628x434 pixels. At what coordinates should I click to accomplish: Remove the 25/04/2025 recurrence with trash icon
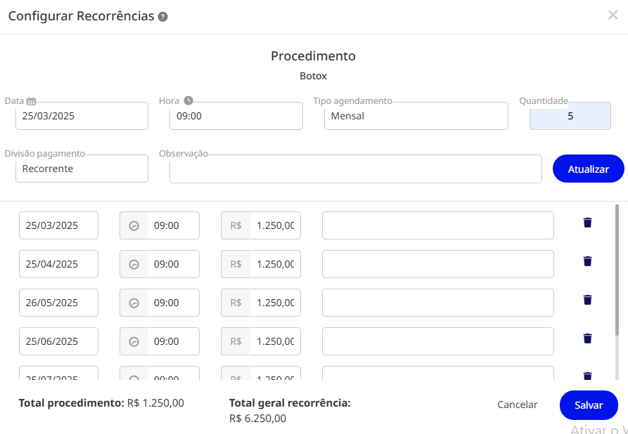coord(587,261)
